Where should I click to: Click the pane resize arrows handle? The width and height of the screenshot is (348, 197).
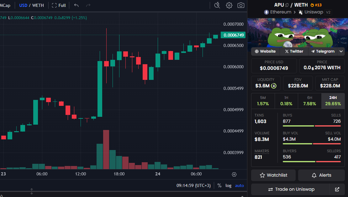click(32, 191)
